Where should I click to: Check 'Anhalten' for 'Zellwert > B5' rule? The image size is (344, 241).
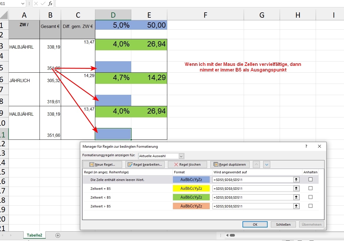pyautogui.click(x=310, y=206)
